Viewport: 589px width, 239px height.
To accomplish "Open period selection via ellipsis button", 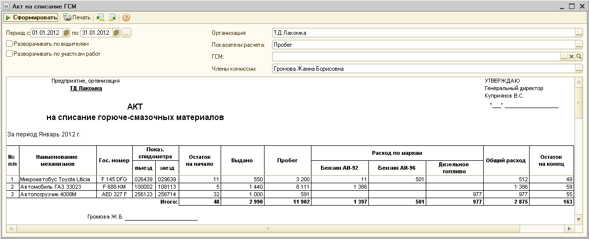I will tap(126, 33).
